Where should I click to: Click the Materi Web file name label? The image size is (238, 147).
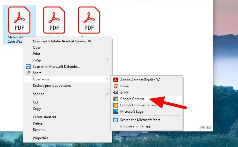(15, 39)
